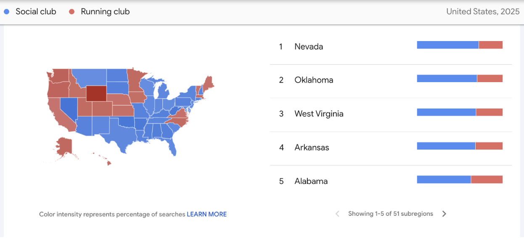
Task: Click the previous page chevron arrow
Action: pyautogui.click(x=337, y=214)
